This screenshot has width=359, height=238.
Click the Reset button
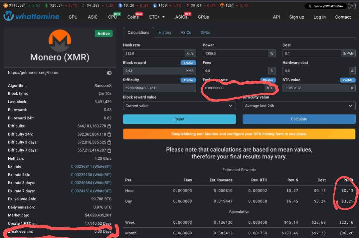[x=179, y=119]
